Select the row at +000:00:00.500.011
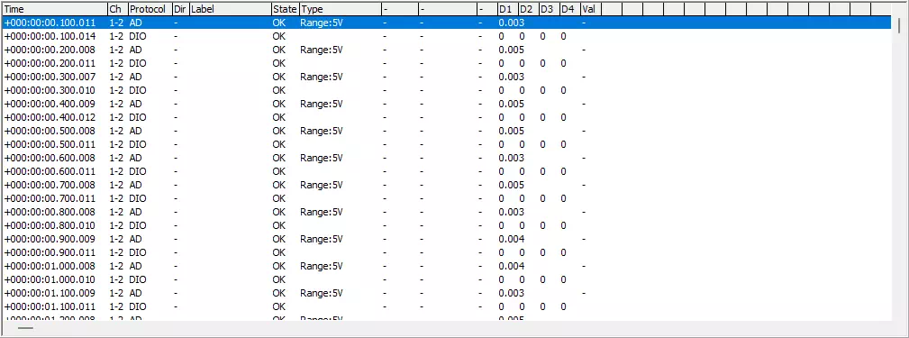 [x=446, y=144]
